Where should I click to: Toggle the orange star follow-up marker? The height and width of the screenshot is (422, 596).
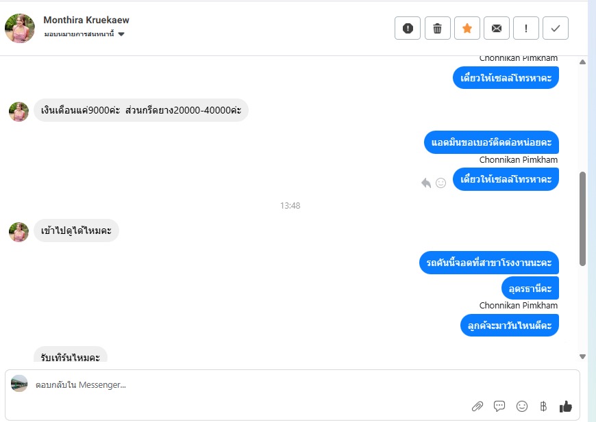[467, 28]
